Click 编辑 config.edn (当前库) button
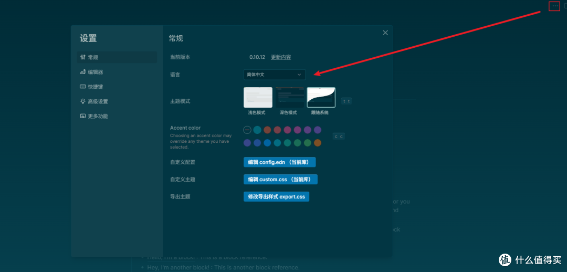This screenshot has height=272, width=567. (279, 162)
